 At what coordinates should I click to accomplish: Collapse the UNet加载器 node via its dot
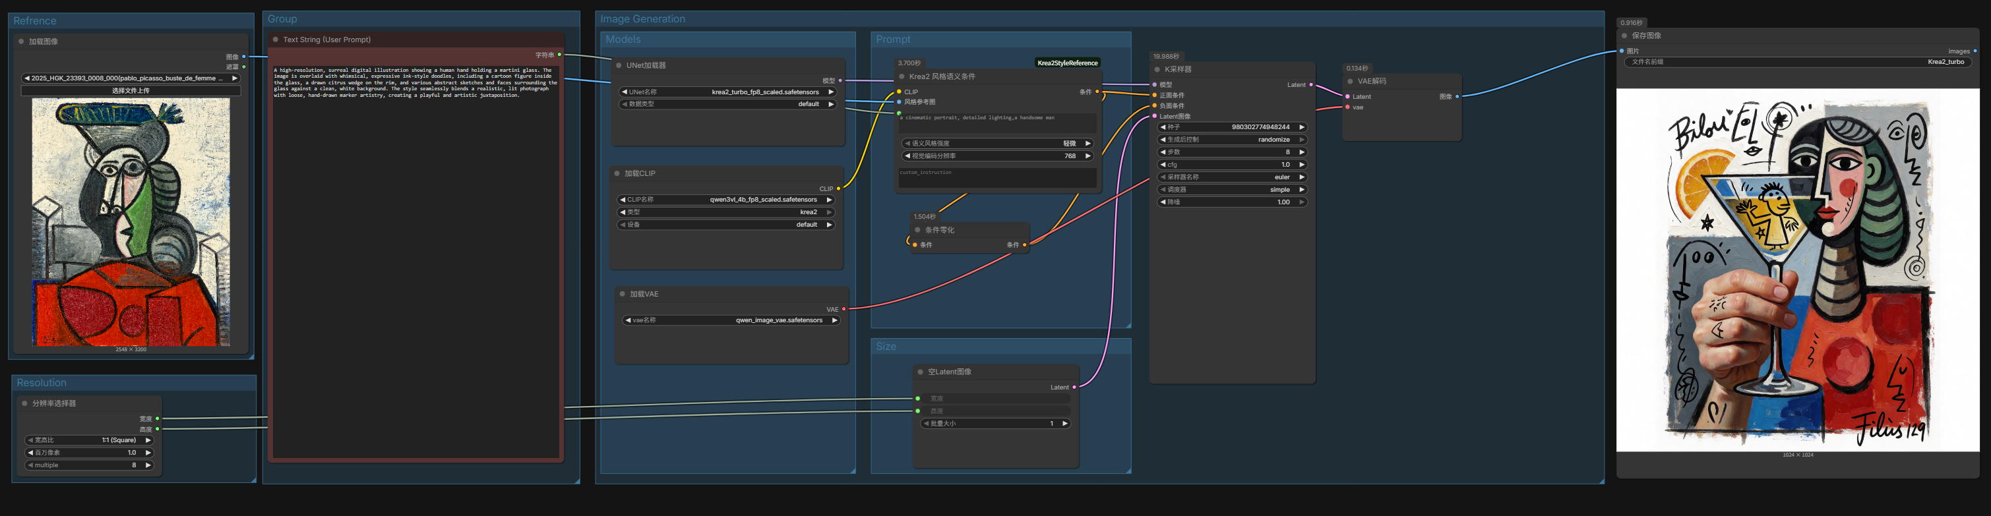click(x=619, y=66)
